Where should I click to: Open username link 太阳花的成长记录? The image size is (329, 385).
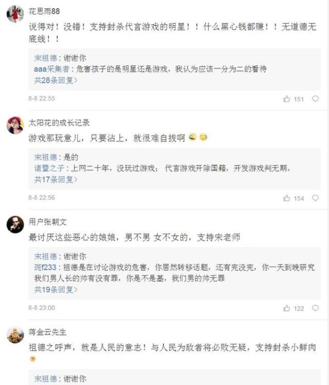[59, 122]
